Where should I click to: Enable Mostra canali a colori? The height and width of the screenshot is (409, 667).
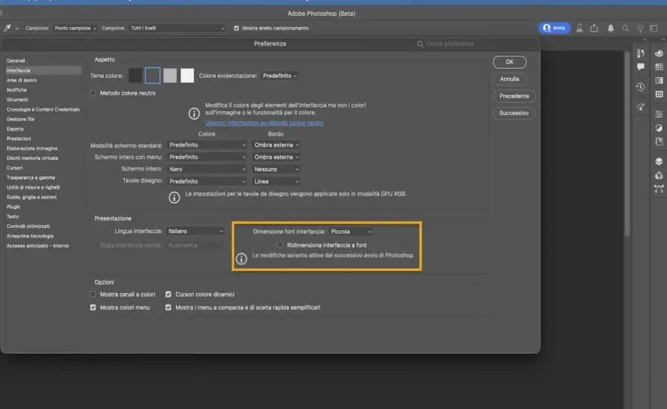click(92, 294)
